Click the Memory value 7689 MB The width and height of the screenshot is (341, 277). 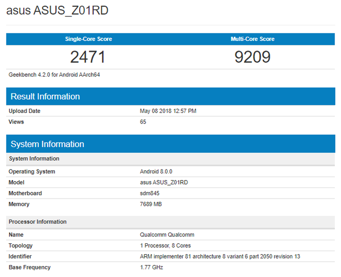[152, 204]
